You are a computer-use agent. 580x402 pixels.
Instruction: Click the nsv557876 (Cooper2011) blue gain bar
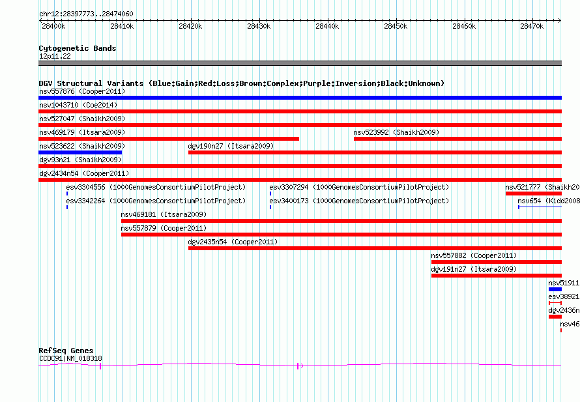300,98
